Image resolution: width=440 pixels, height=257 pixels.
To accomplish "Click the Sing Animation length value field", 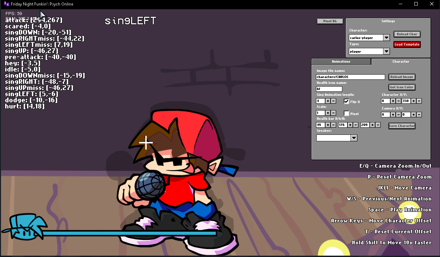I will tap(320, 101).
